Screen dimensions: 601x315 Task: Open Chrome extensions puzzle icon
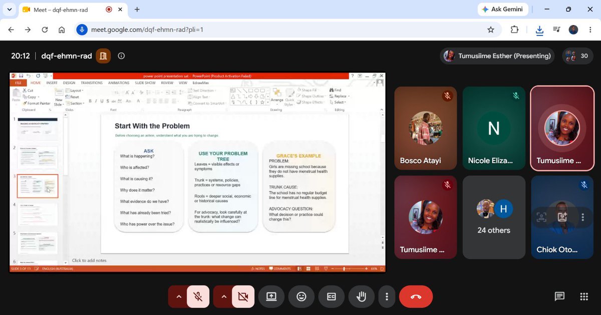click(x=514, y=29)
